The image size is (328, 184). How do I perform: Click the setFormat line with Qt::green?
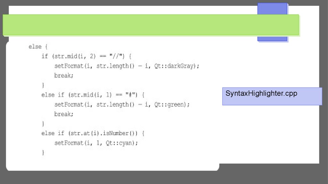122,104
